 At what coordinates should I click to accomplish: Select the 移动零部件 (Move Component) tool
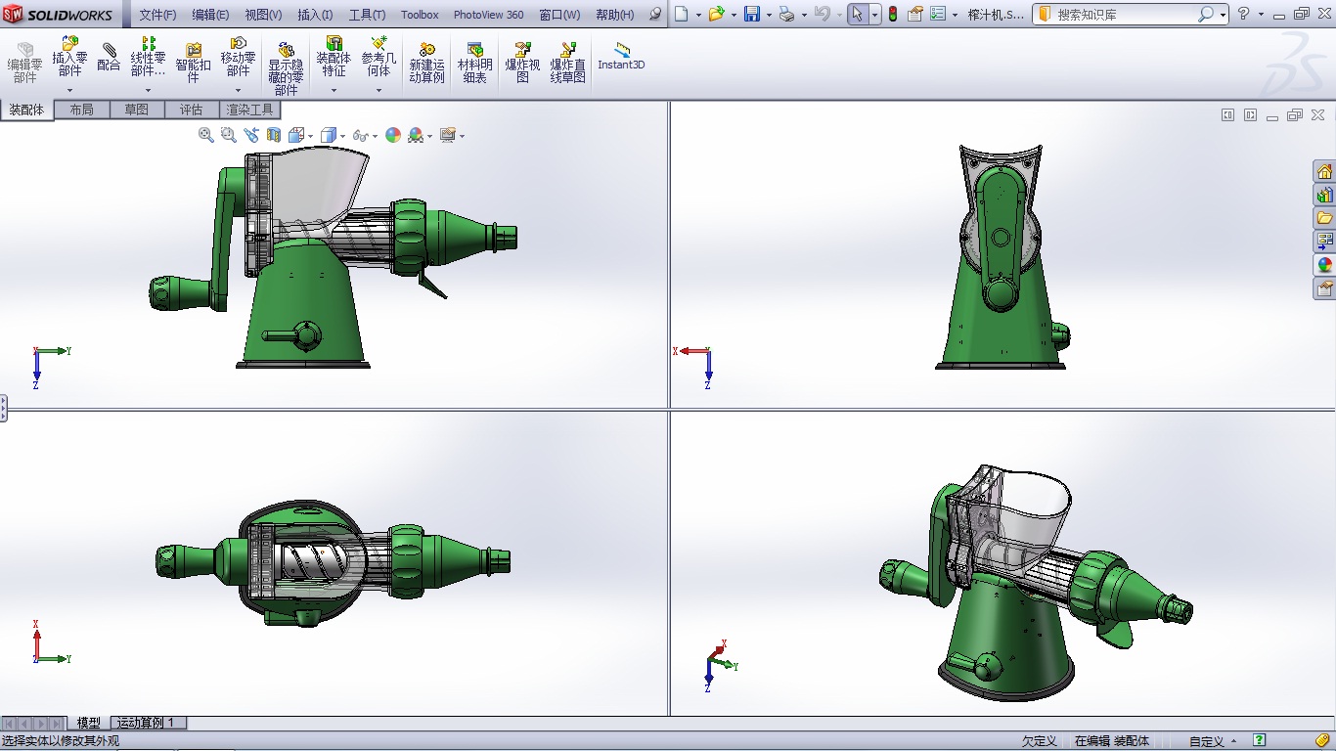pyautogui.click(x=238, y=57)
